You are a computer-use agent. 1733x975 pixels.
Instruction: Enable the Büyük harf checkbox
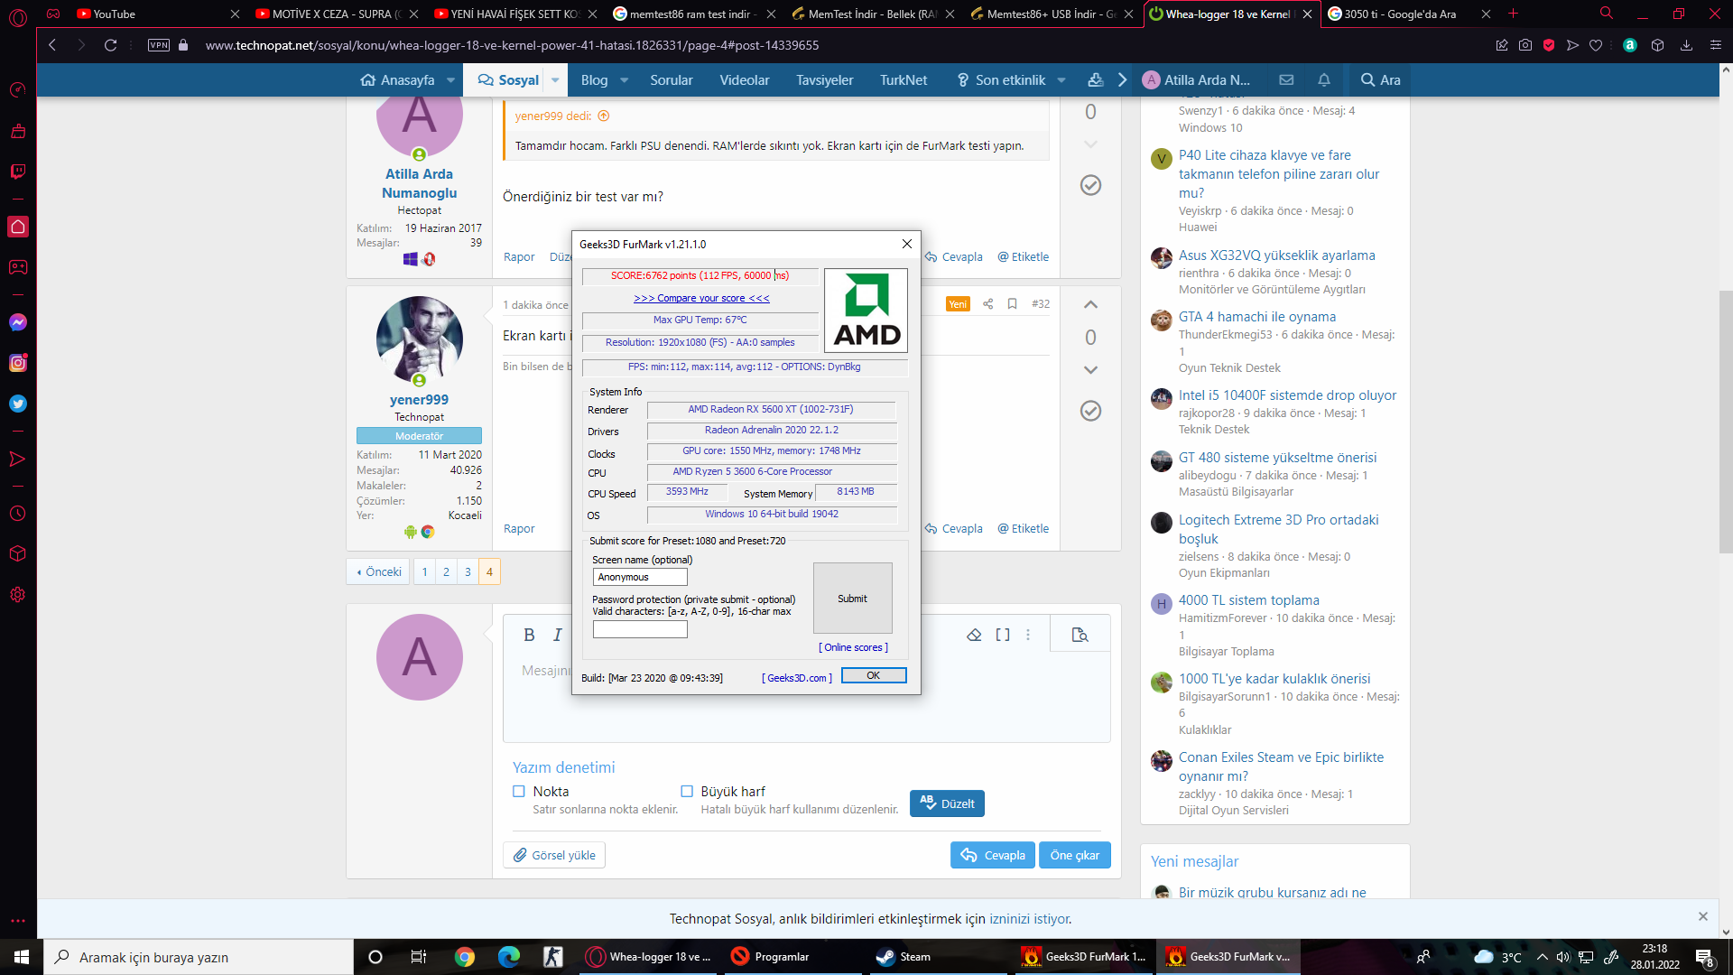coord(687,791)
